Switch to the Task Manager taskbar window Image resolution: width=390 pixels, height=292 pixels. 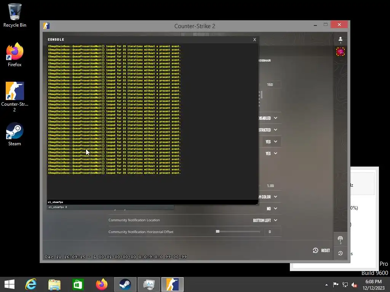pyautogui.click(x=149, y=284)
